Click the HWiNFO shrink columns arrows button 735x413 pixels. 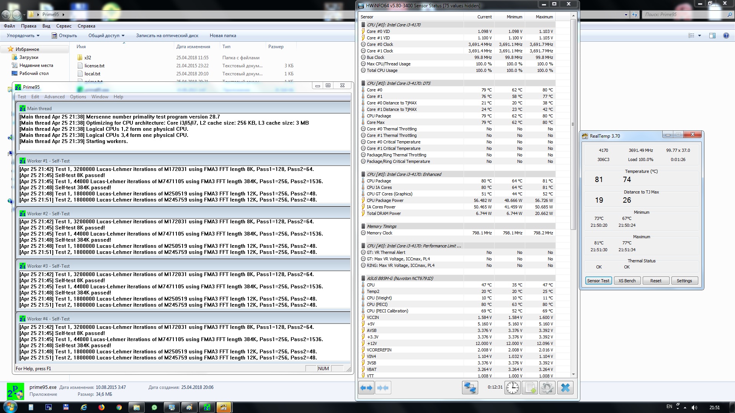tap(383, 388)
